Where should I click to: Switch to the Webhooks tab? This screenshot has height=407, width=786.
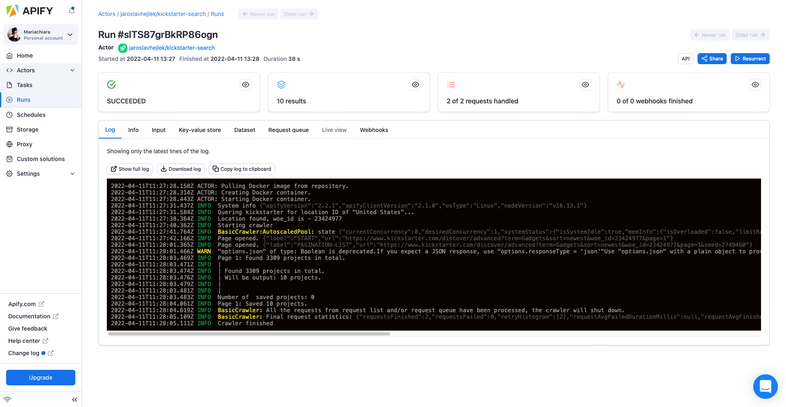374,130
